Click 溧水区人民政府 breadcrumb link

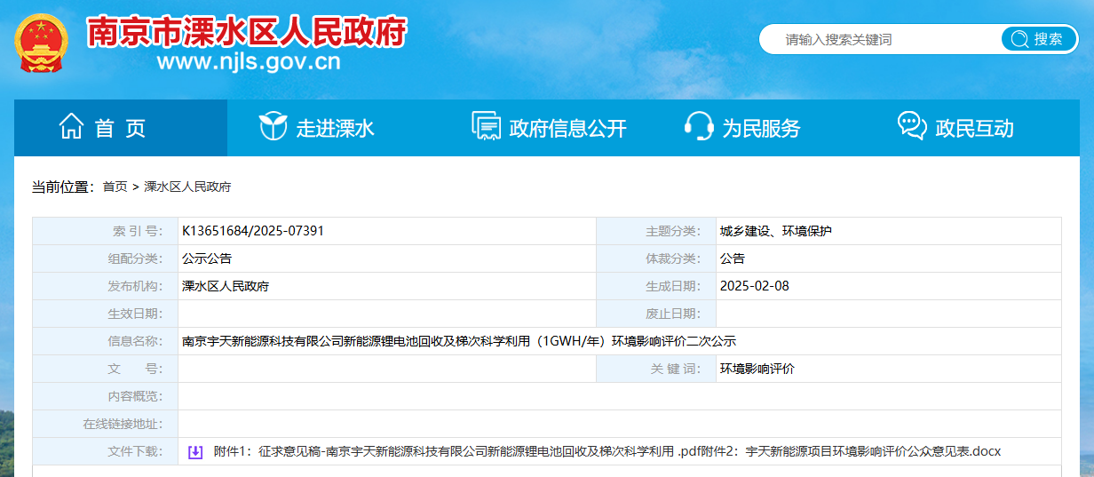(187, 187)
